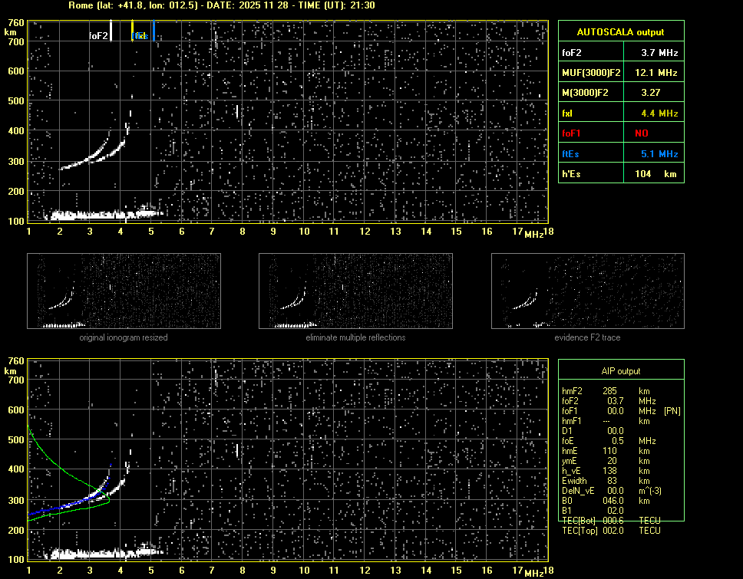This screenshot has width=743, height=579.
Task: Open the evidence F2 trace thumbnail
Action: click(587, 291)
